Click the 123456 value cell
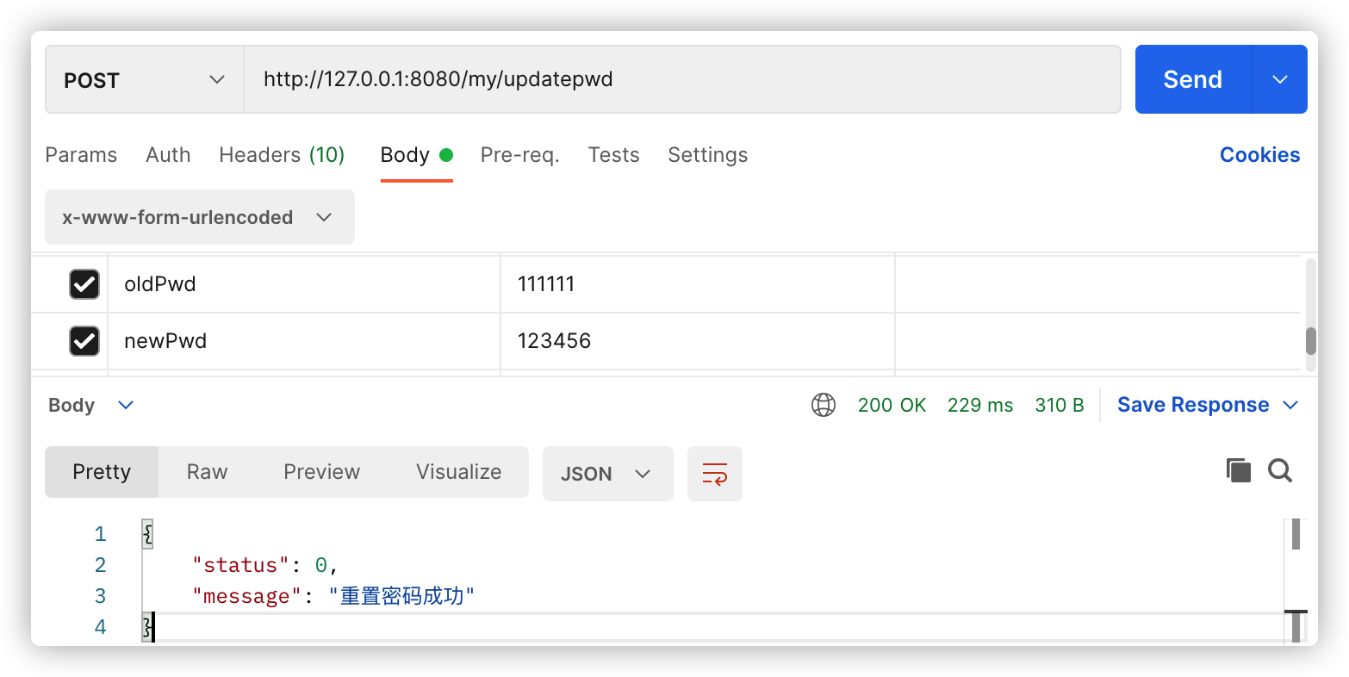The width and height of the screenshot is (1349, 677). [698, 340]
